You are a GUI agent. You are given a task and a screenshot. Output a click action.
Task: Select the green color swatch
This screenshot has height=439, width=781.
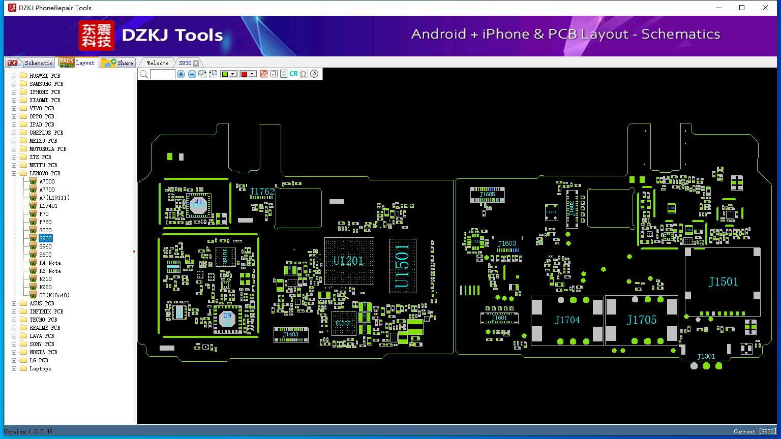point(225,74)
